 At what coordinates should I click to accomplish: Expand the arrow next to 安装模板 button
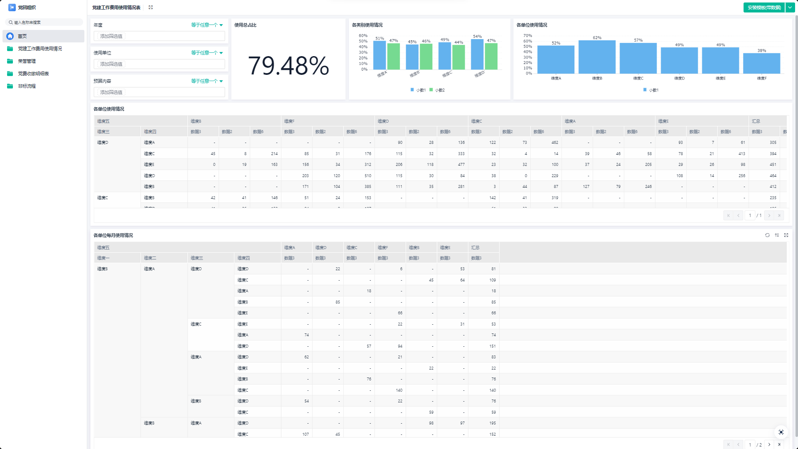click(790, 7)
